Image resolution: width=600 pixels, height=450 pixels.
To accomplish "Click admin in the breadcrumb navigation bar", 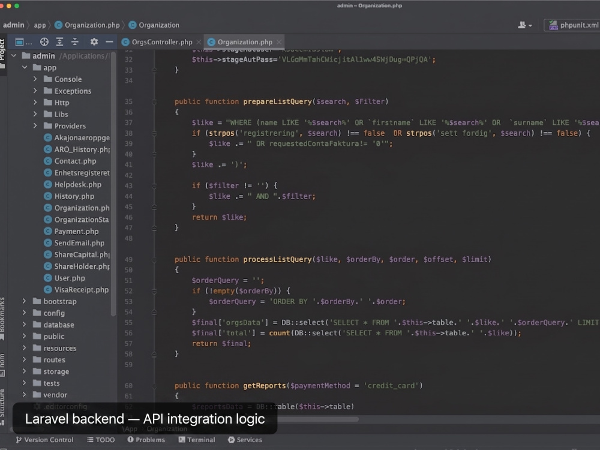I will pyautogui.click(x=13, y=25).
